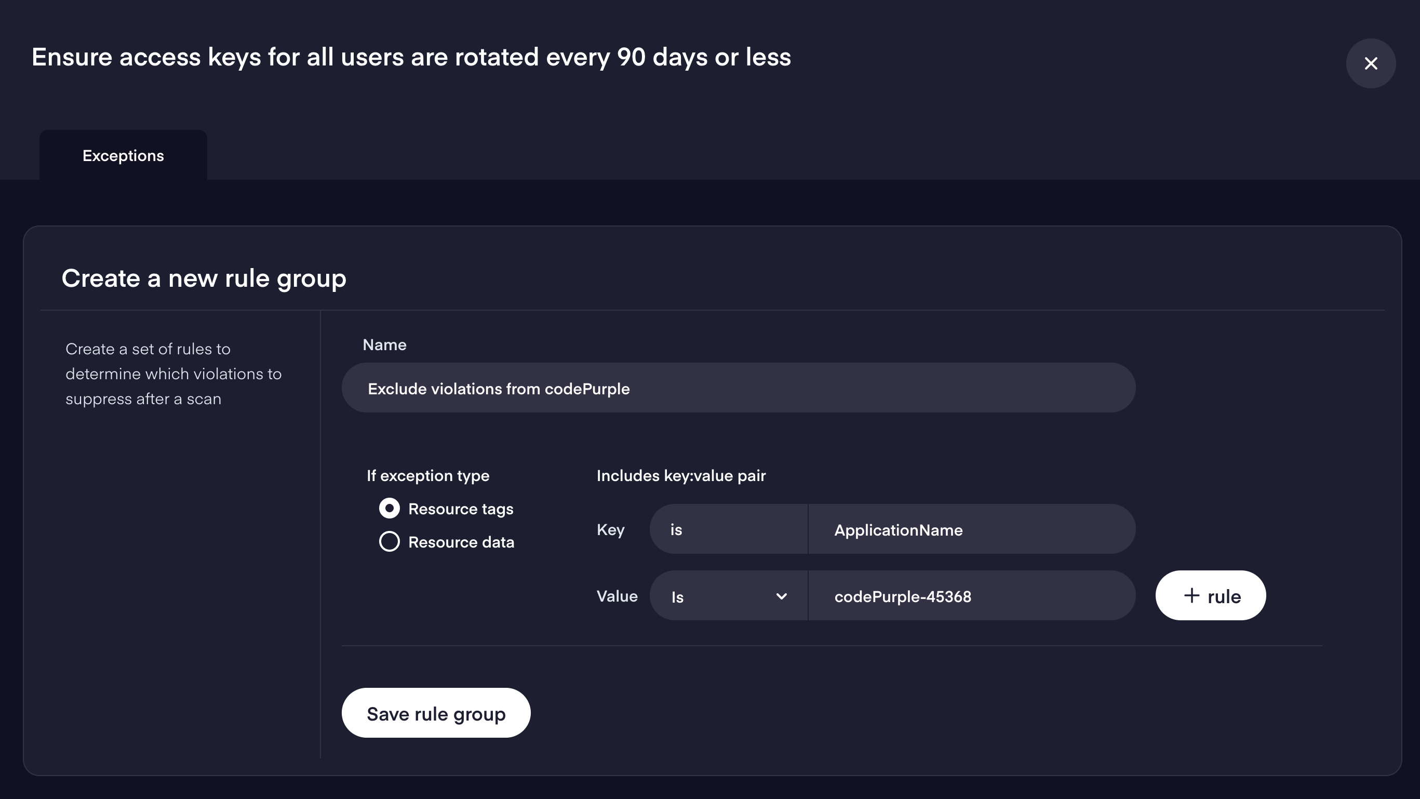Screen dimensions: 1420x799
Task: Click the codePurple-45368 value input field
Action: click(970, 596)
